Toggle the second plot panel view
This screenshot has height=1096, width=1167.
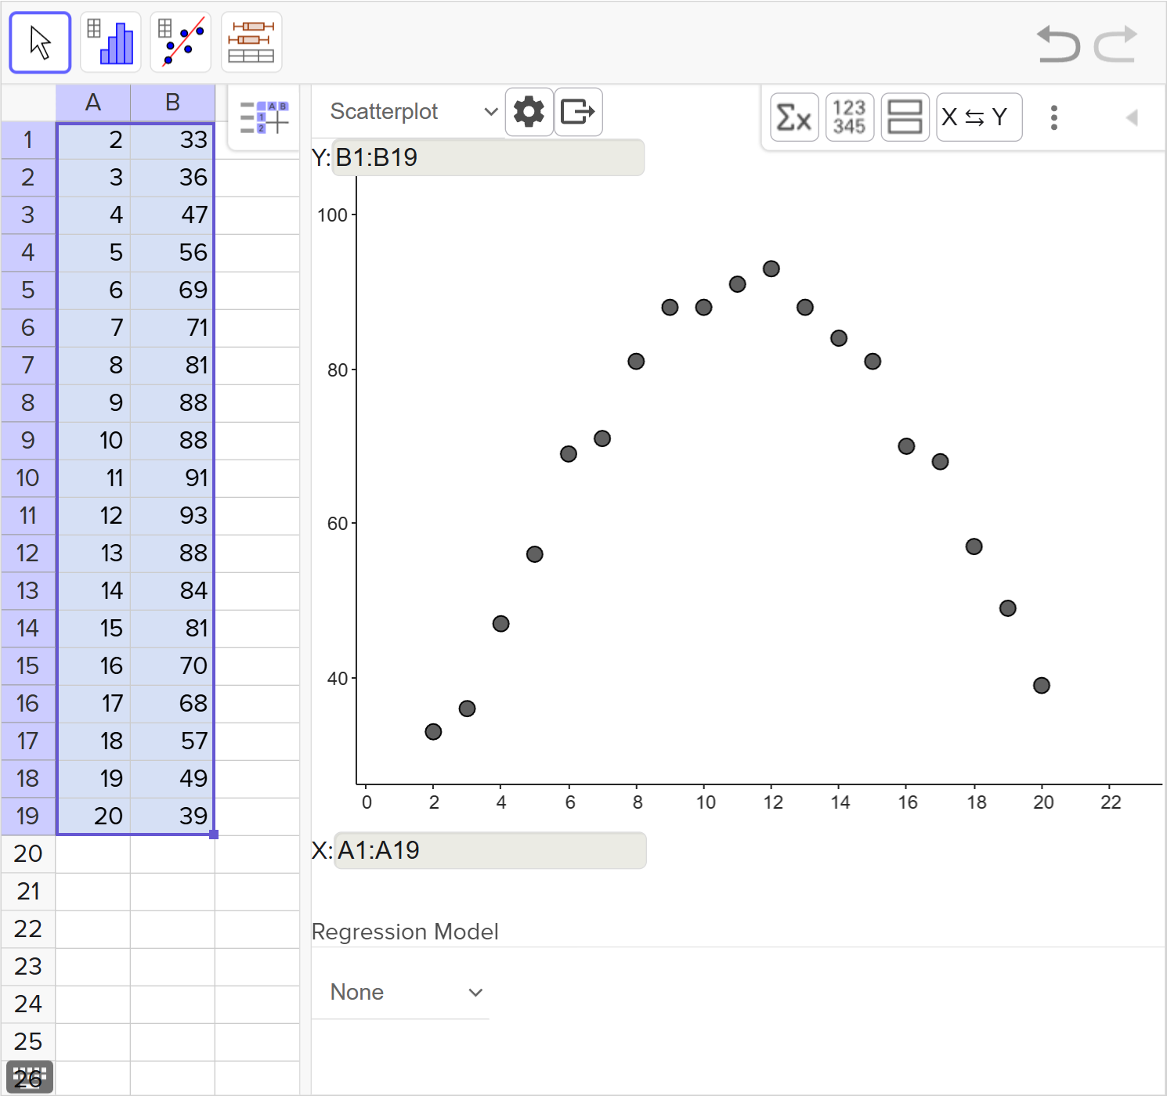(905, 117)
